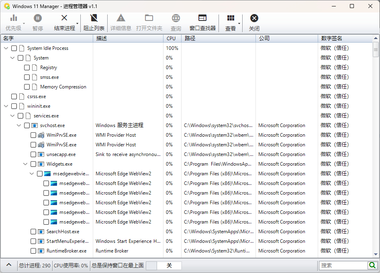Click the 关闭 close icon in toolbar
The width and height of the screenshot is (380, 273).
(254, 18)
